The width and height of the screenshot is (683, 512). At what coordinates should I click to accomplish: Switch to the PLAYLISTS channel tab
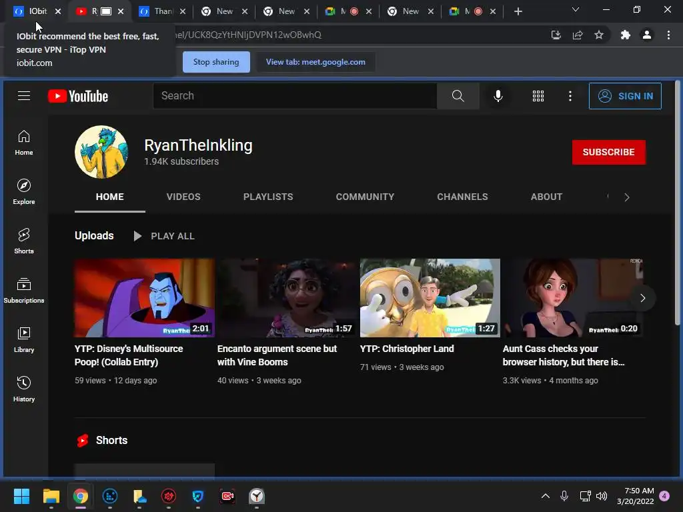(268, 197)
